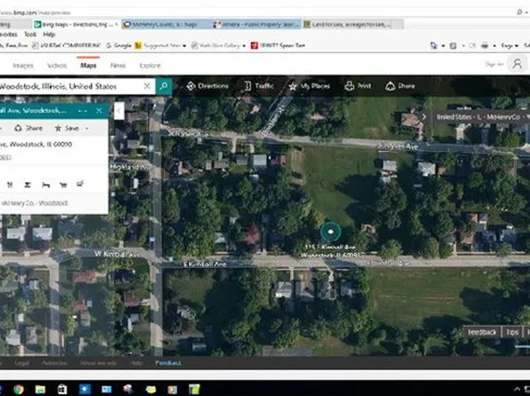Click the address bar search magnifier
This screenshot has height=396, width=530.
tap(519, 12)
